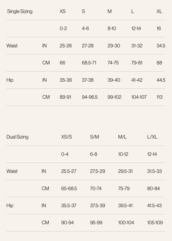Click the 25-26 waist inches value
172x241 pixels.
66,46
